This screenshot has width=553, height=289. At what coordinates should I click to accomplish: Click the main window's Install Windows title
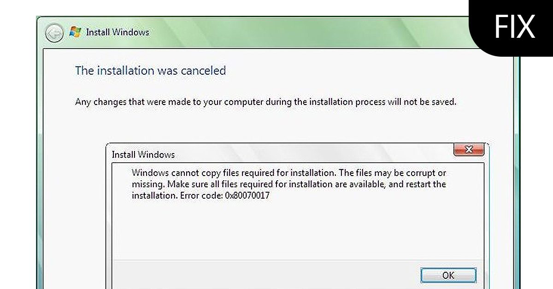pyautogui.click(x=118, y=32)
